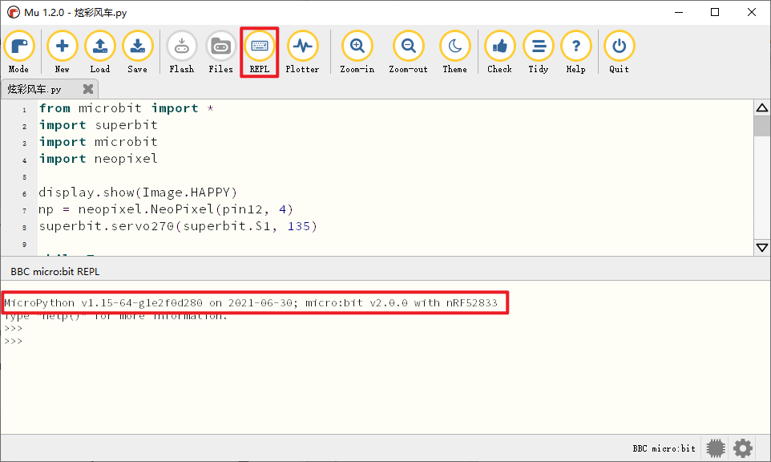The width and height of the screenshot is (771, 462).
Task: Open Help documentation
Action: [x=575, y=51]
